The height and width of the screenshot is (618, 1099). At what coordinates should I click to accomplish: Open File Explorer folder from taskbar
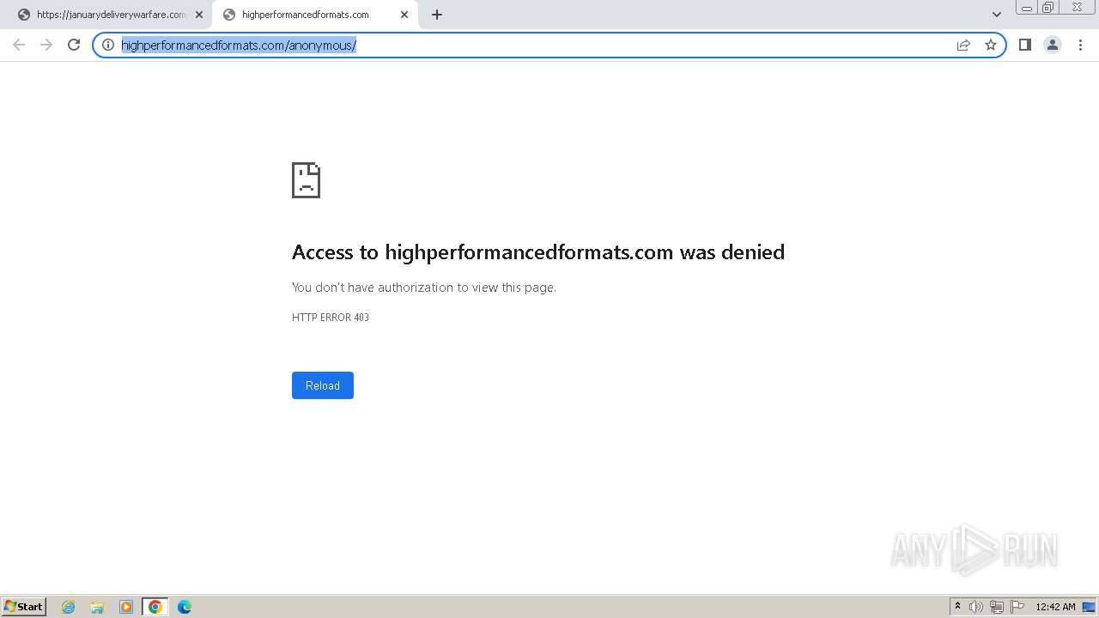point(97,607)
